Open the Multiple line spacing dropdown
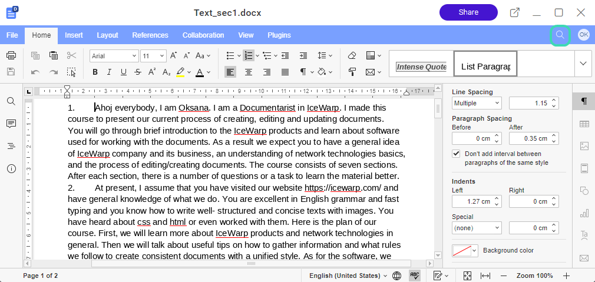This screenshot has width=595, height=282. [x=477, y=103]
